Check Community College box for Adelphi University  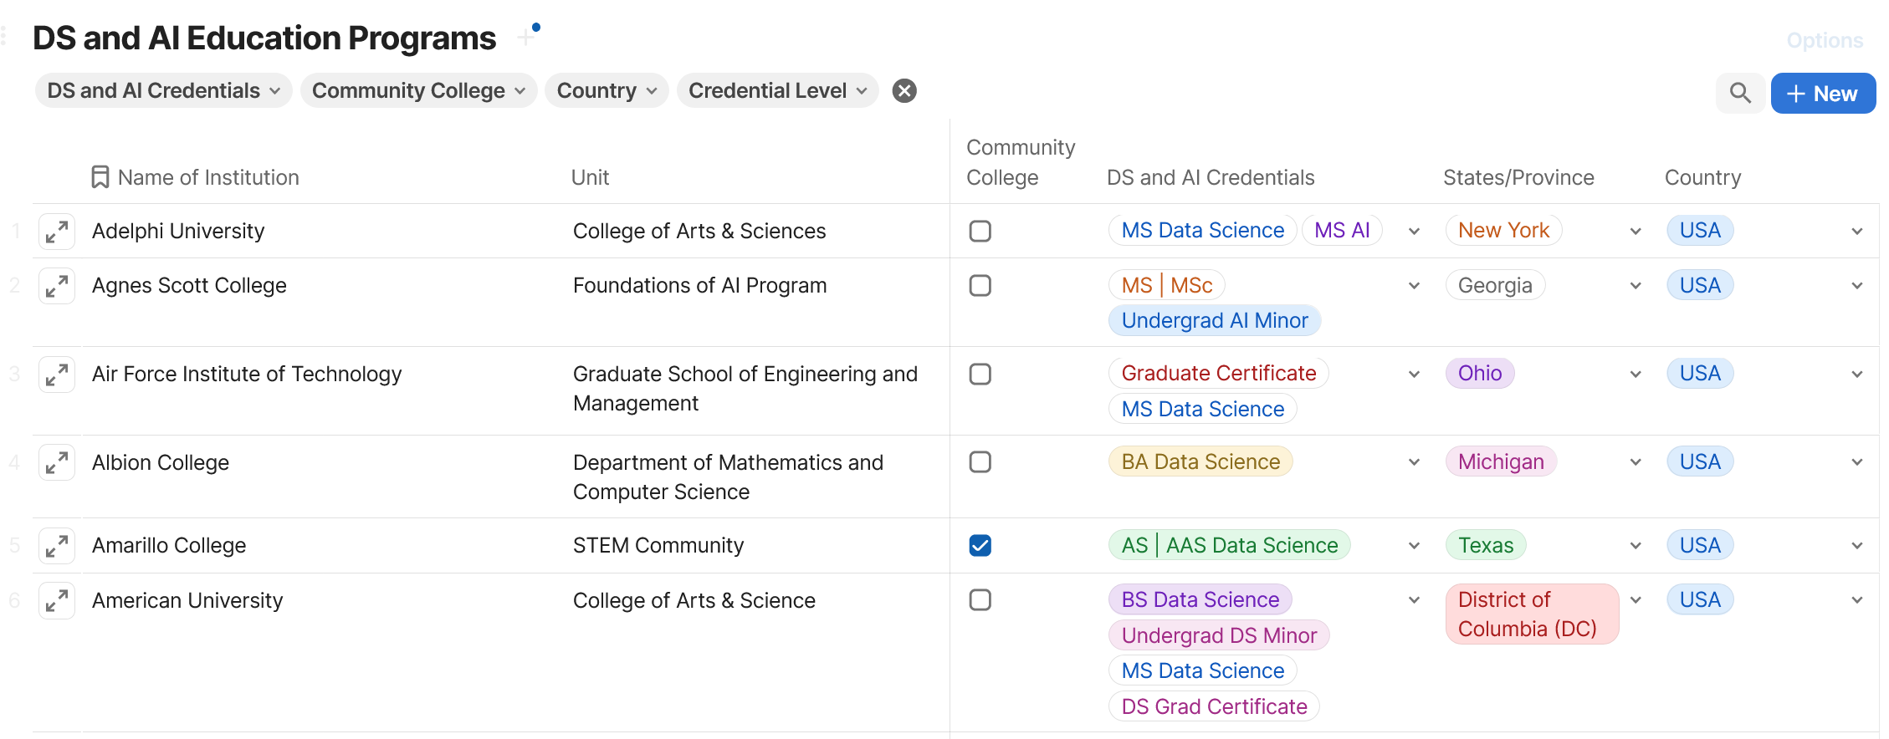pos(980,231)
